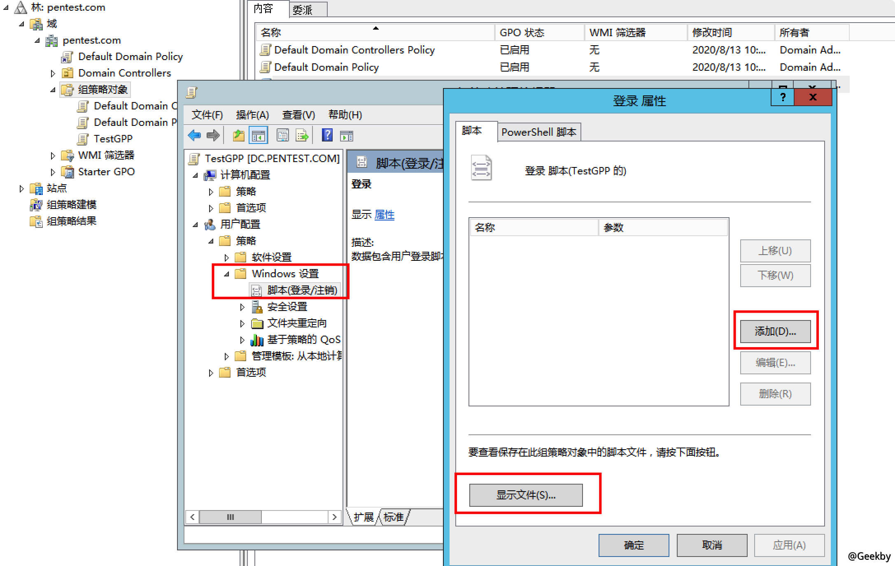This screenshot has height=566, width=895.
Task: Sort by the 名称 column header
Action: pos(270,32)
